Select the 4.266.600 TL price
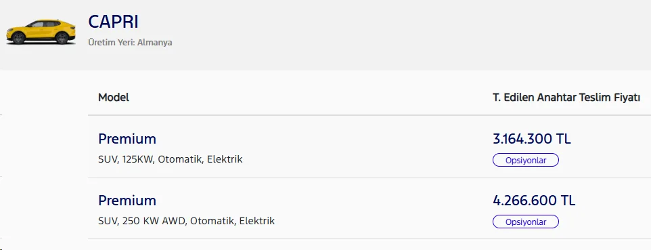This screenshot has width=651, height=250. (x=534, y=201)
